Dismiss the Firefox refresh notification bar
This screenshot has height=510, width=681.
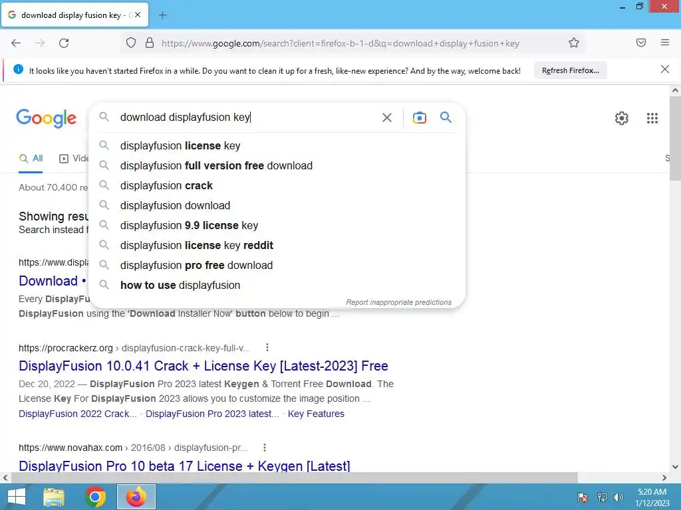tap(665, 69)
